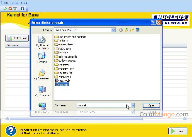Click the blue question mark help icon
Image resolution: width=192 pixels, height=137 pixels.
pos(11,131)
